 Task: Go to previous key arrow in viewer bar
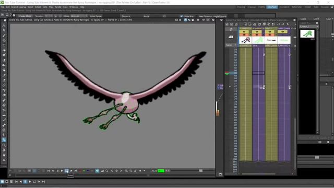click(112, 171)
